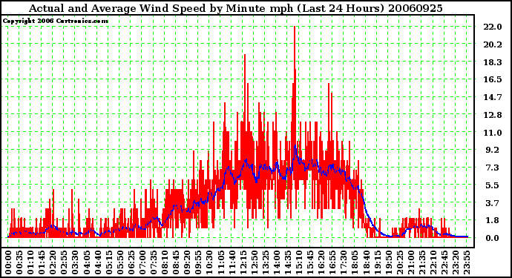Click the 02:20 time label

pyautogui.click(x=53, y=262)
